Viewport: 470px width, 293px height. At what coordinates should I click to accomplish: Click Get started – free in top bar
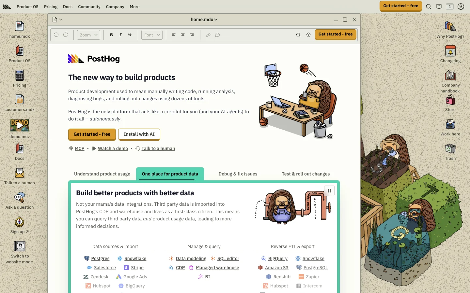[401, 6]
